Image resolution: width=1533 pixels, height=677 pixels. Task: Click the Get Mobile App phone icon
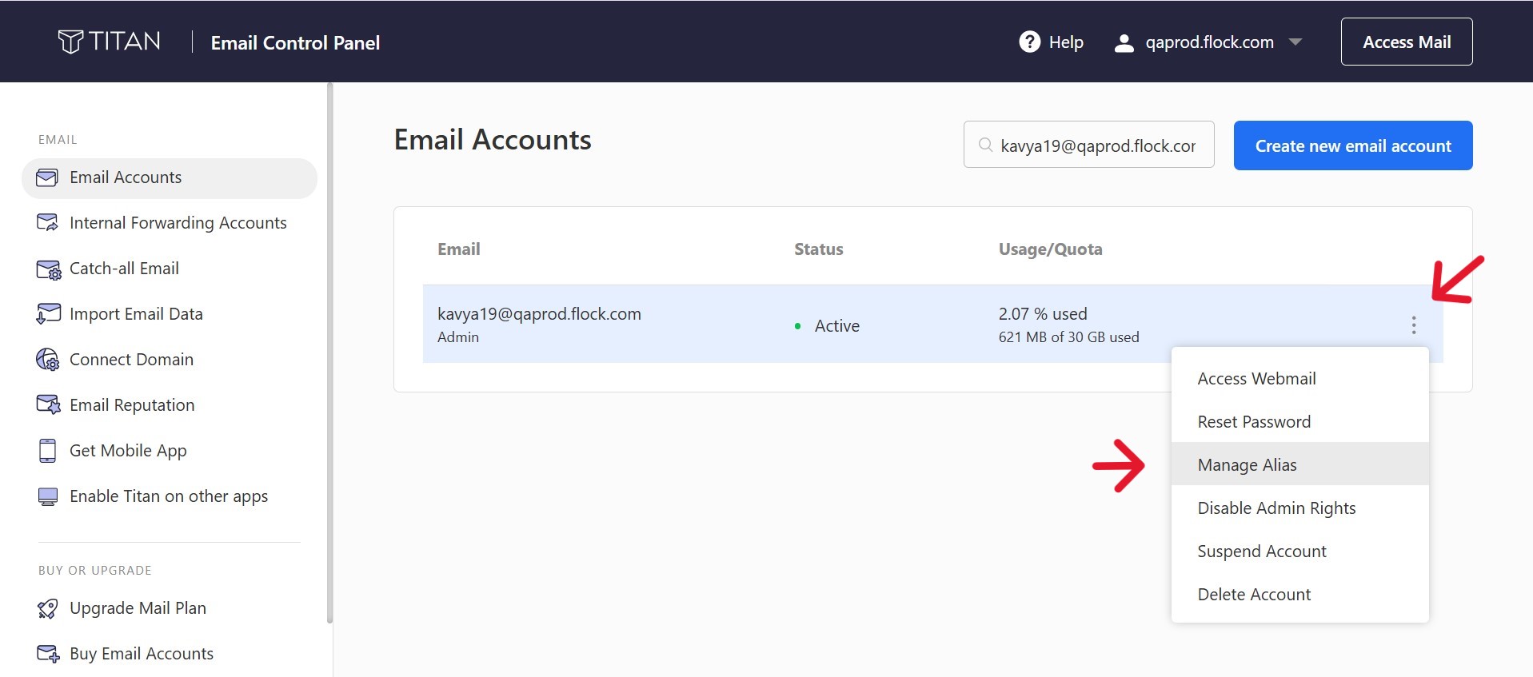(47, 451)
